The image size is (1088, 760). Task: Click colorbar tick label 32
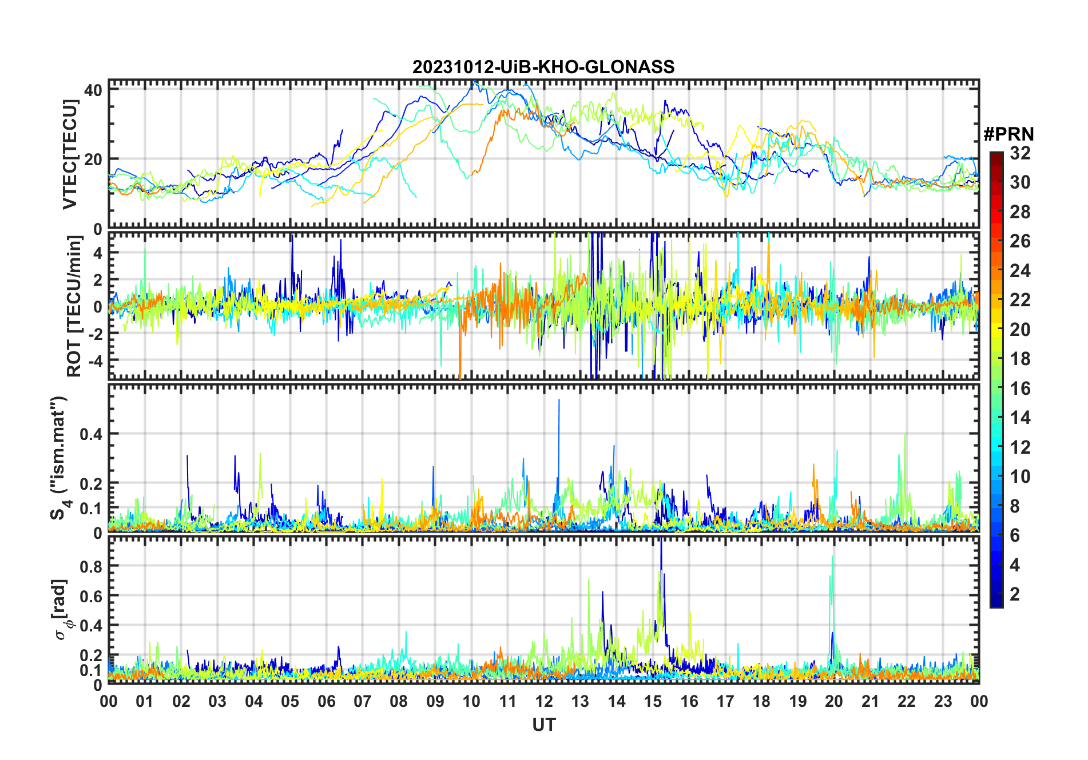pos(1020,153)
